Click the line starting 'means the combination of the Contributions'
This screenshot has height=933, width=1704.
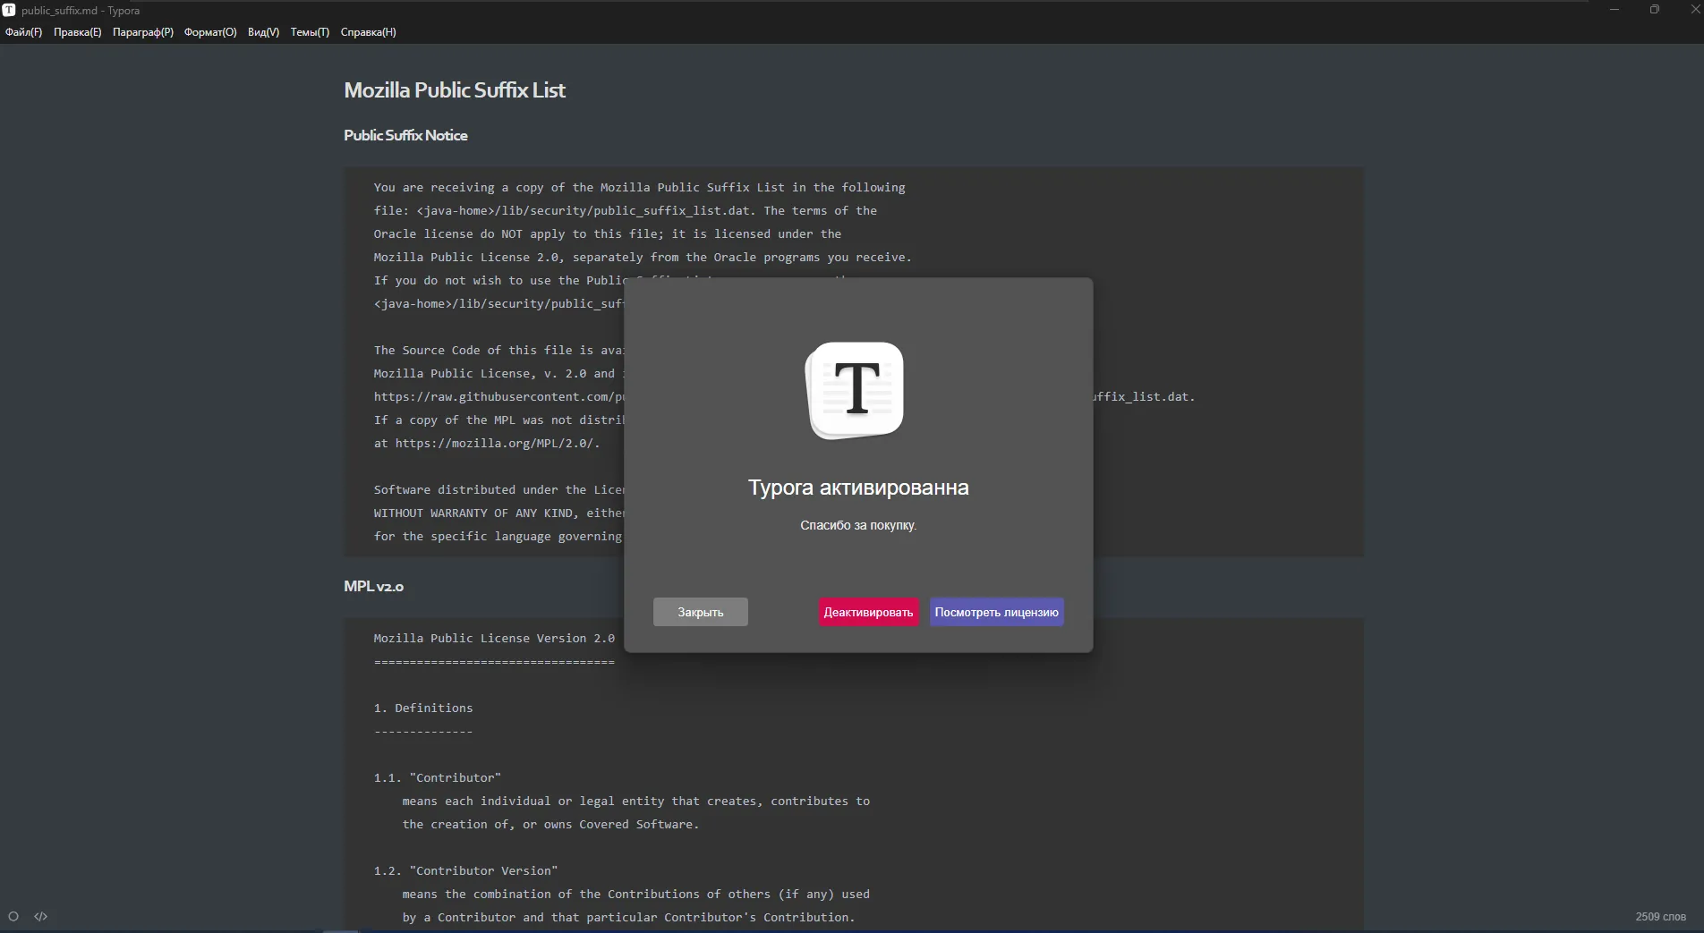[x=635, y=895]
